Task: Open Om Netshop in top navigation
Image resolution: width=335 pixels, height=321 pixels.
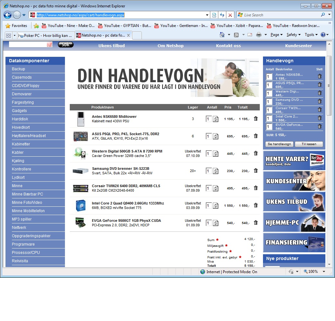Action: click(x=170, y=46)
